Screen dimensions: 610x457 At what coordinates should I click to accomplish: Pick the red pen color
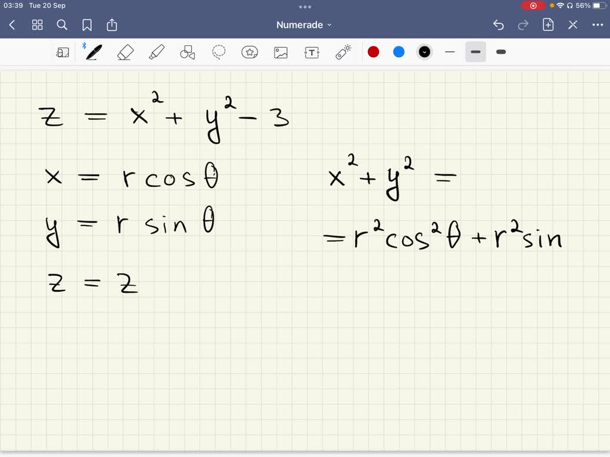(x=374, y=52)
